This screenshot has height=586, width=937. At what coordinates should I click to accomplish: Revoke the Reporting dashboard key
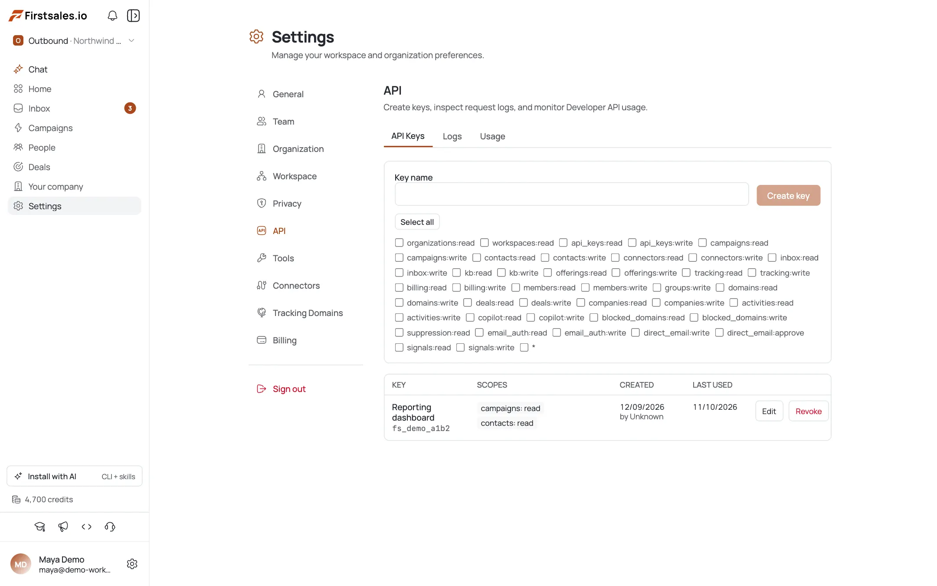[x=809, y=411]
